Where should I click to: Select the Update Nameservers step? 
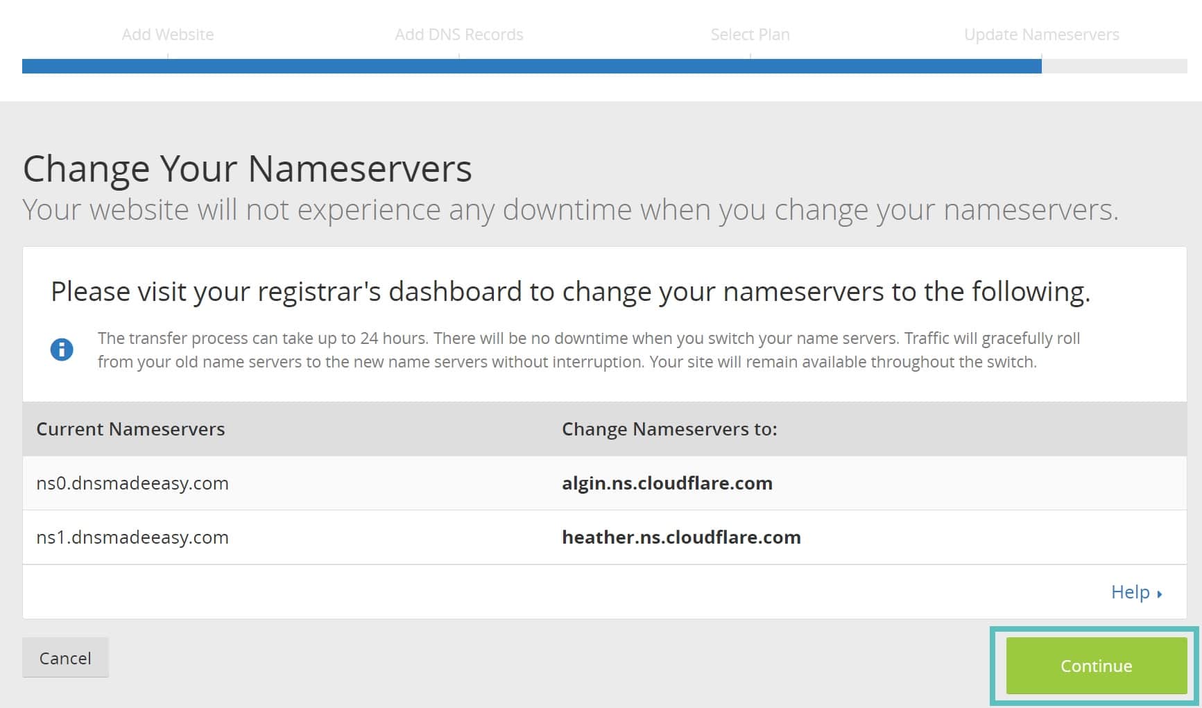click(x=1042, y=35)
